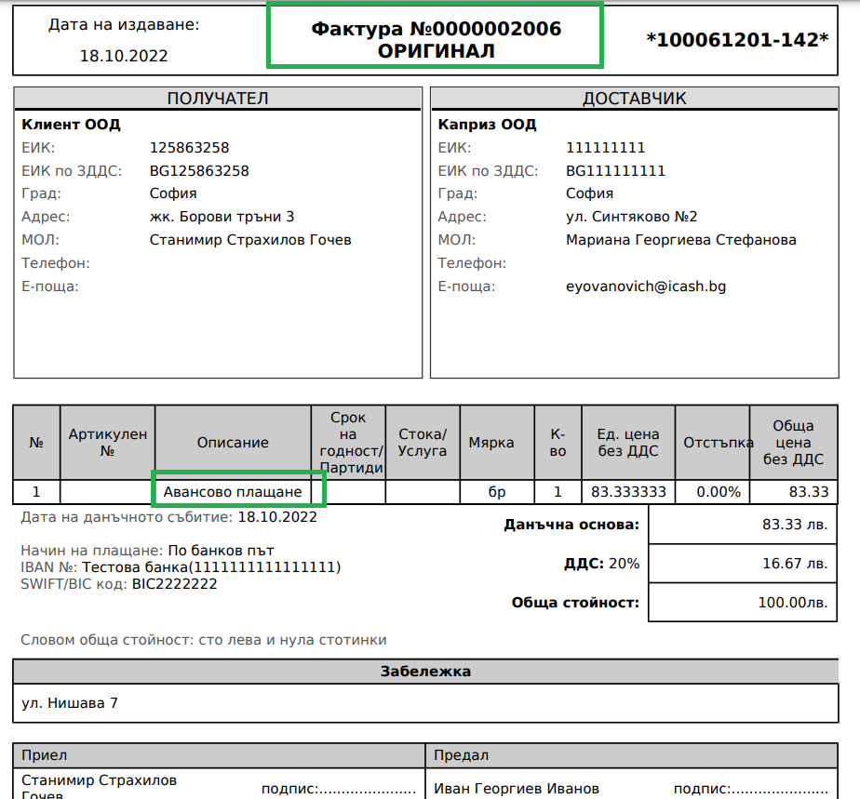Click the address "ул. Синтяково №2"
The height and width of the screenshot is (799, 860).
click(632, 217)
